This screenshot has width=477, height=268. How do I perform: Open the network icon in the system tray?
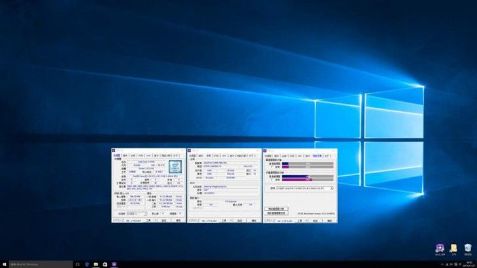point(447,264)
